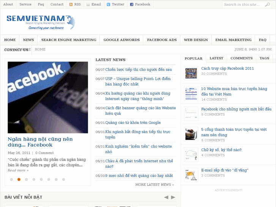The height and width of the screenshot is (207, 276).
Task: Click thumbnail for '5 cổng thanh toán trực tuyến'
Action: click(191, 134)
